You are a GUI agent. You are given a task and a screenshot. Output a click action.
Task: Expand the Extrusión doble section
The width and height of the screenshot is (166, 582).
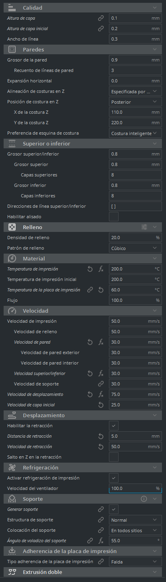click(x=83, y=572)
